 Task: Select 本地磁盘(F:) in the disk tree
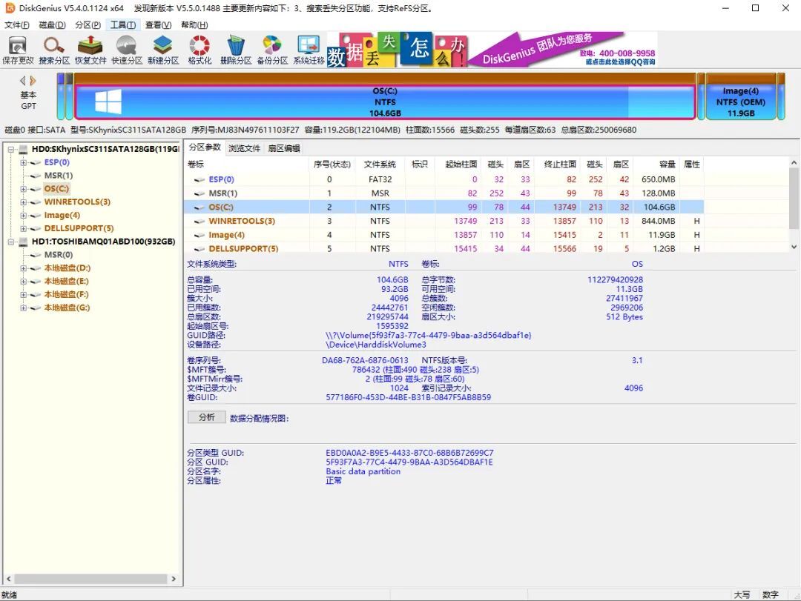coord(67,295)
